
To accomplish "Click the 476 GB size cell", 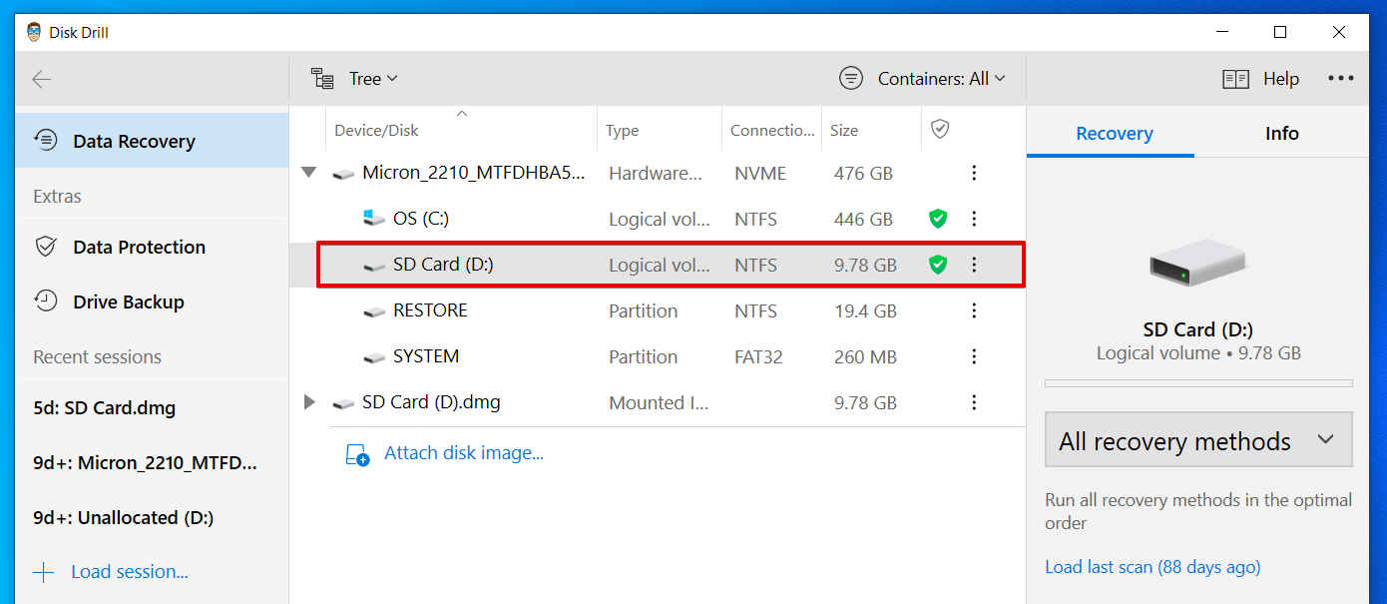I will tap(863, 174).
